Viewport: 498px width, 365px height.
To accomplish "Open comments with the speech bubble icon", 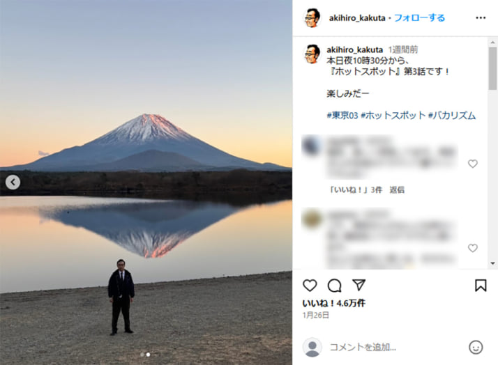I will (334, 286).
